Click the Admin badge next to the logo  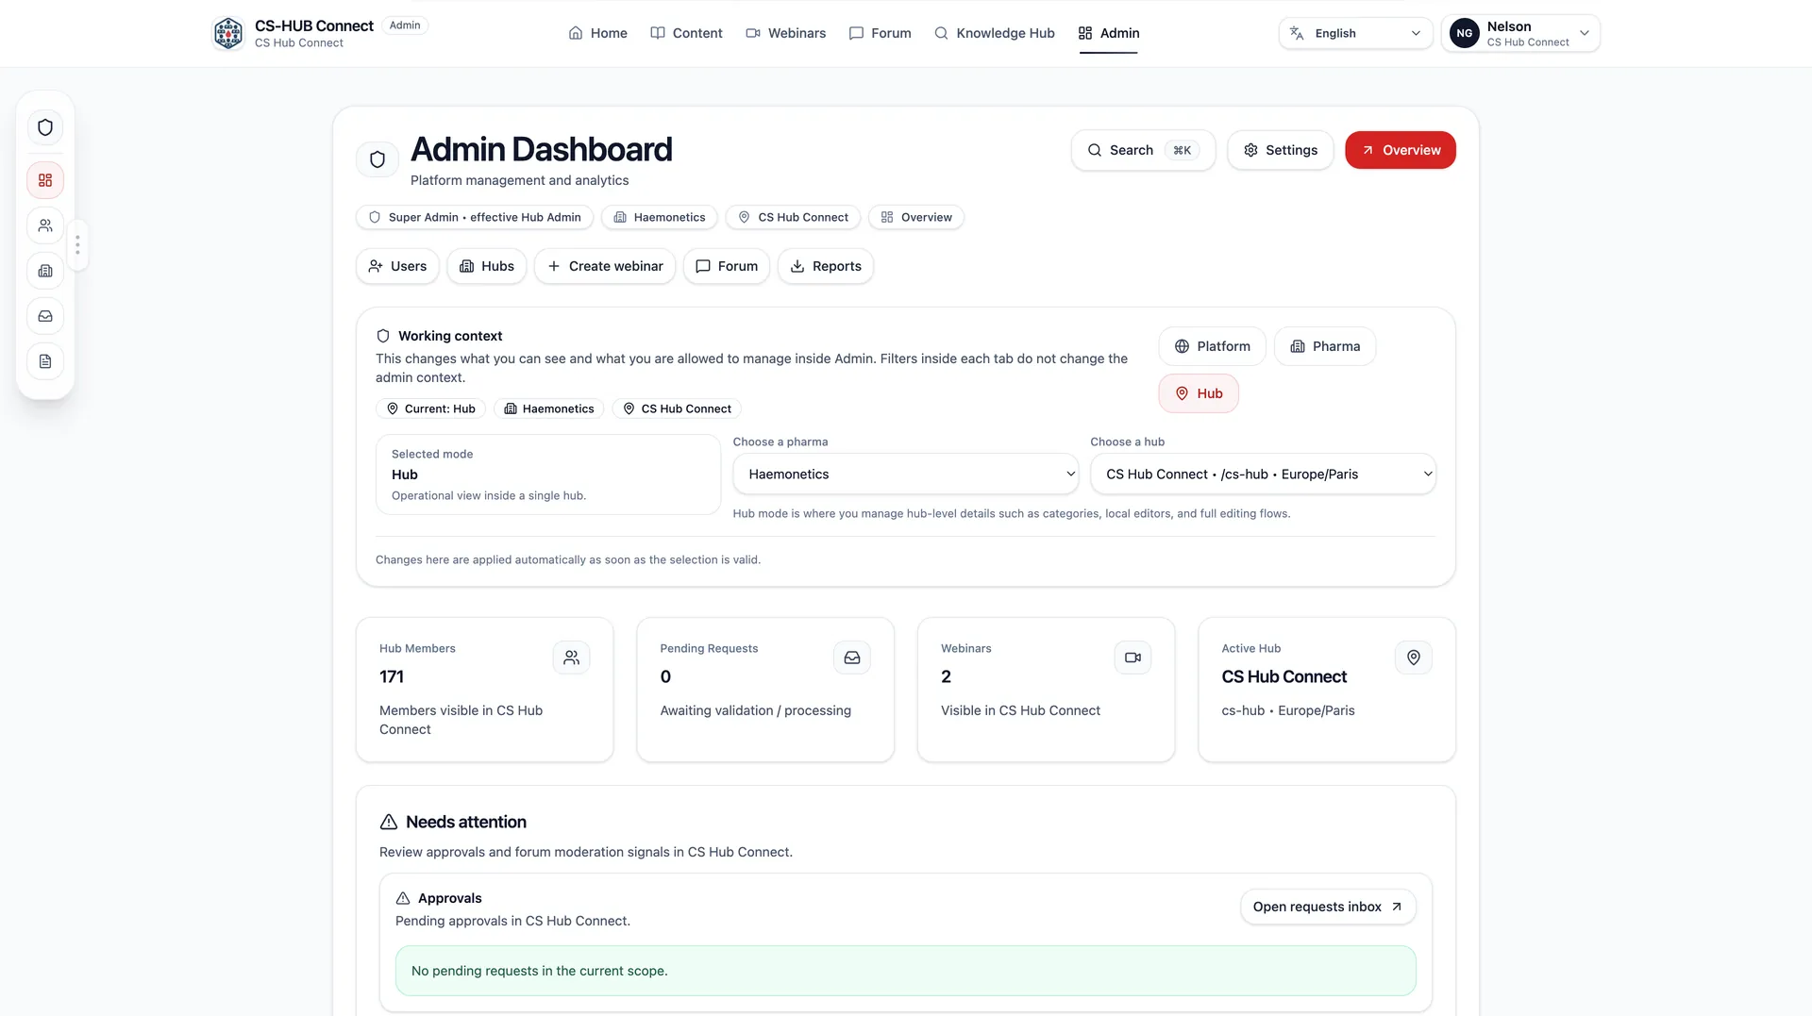[x=405, y=25]
